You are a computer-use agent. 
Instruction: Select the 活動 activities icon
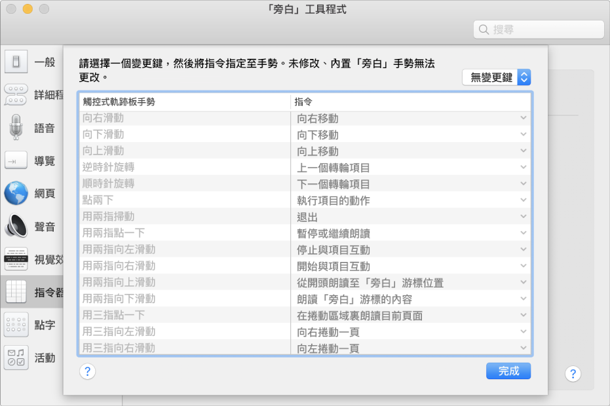click(x=16, y=358)
